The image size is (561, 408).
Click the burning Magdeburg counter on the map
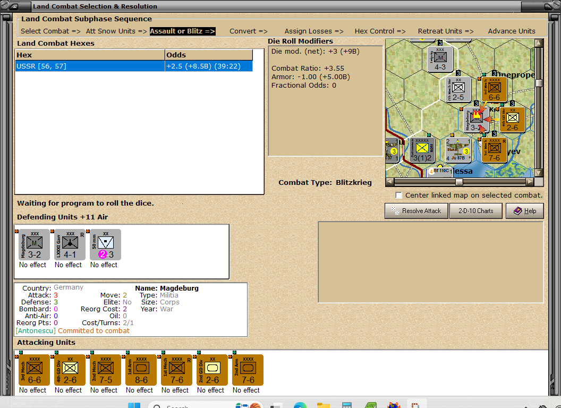[x=476, y=120]
